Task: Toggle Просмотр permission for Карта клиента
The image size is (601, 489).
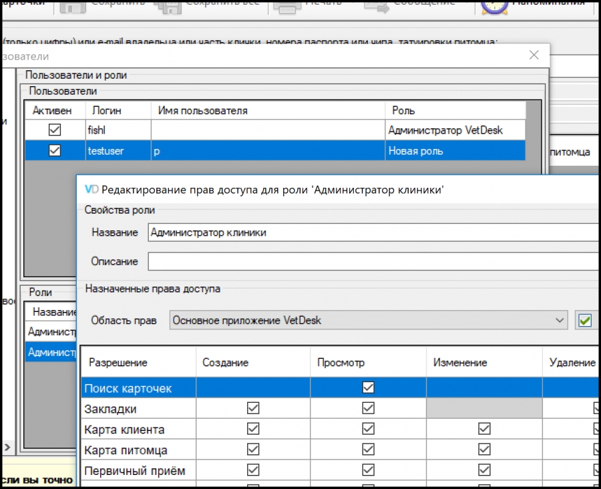Action: (x=369, y=429)
